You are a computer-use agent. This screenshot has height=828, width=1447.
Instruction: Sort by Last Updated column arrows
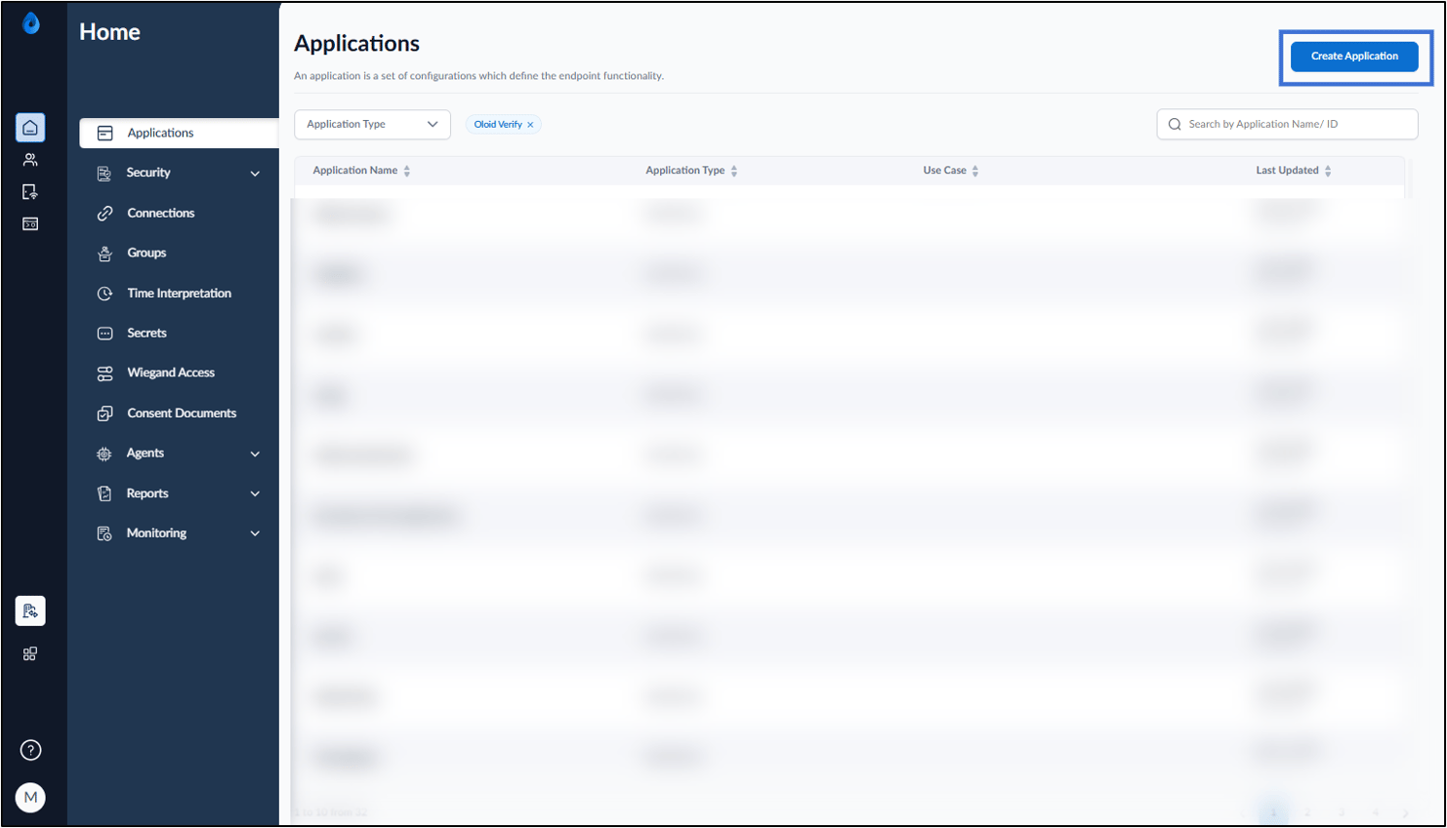[1328, 171]
